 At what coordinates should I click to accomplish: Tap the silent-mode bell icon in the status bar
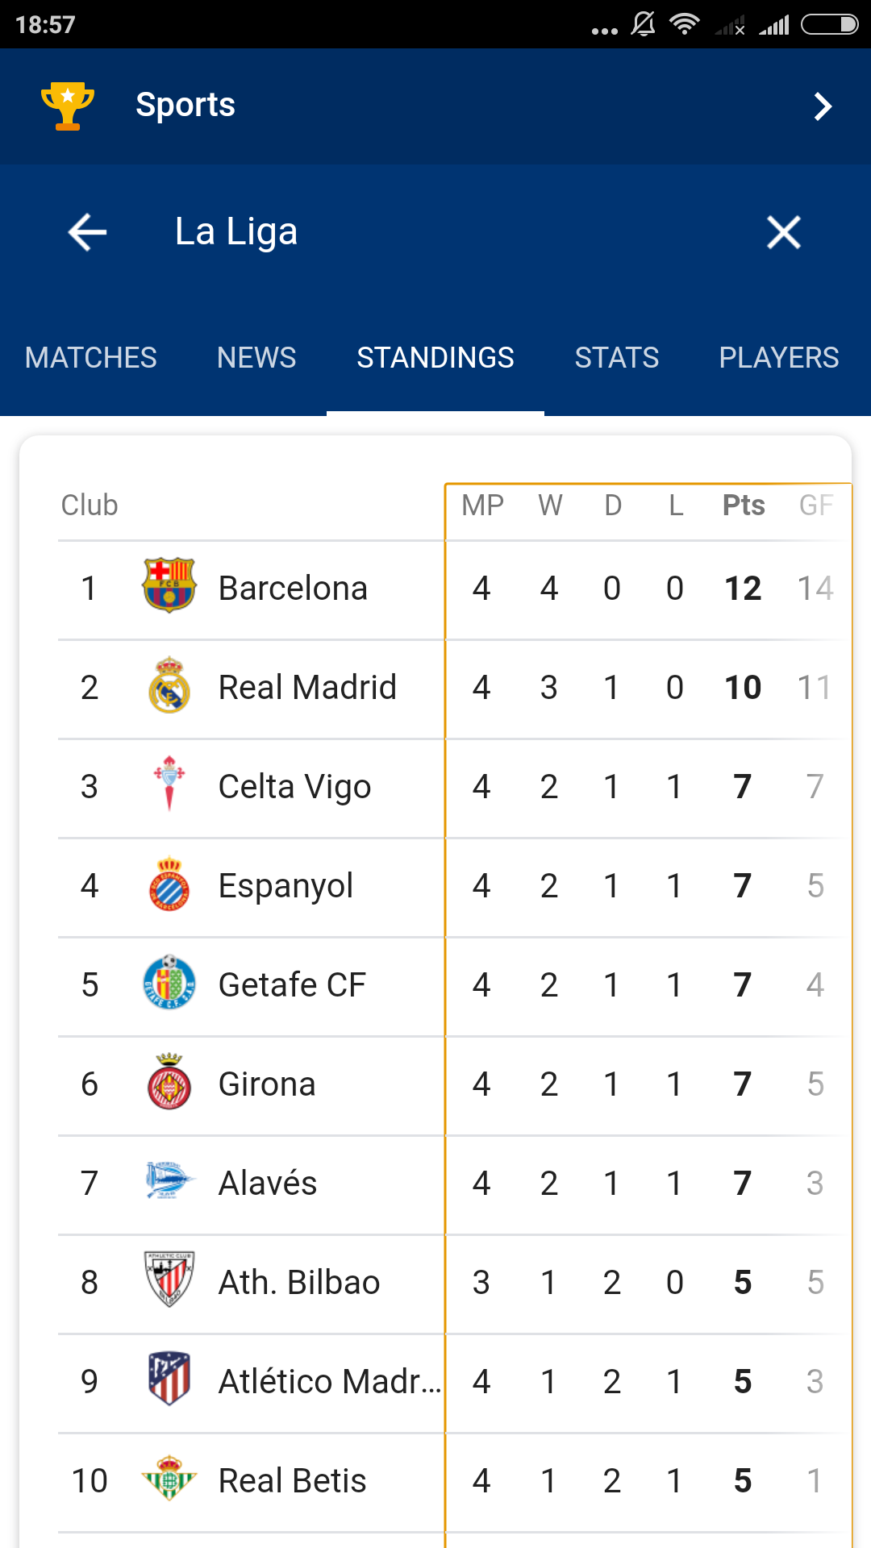pos(643,25)
